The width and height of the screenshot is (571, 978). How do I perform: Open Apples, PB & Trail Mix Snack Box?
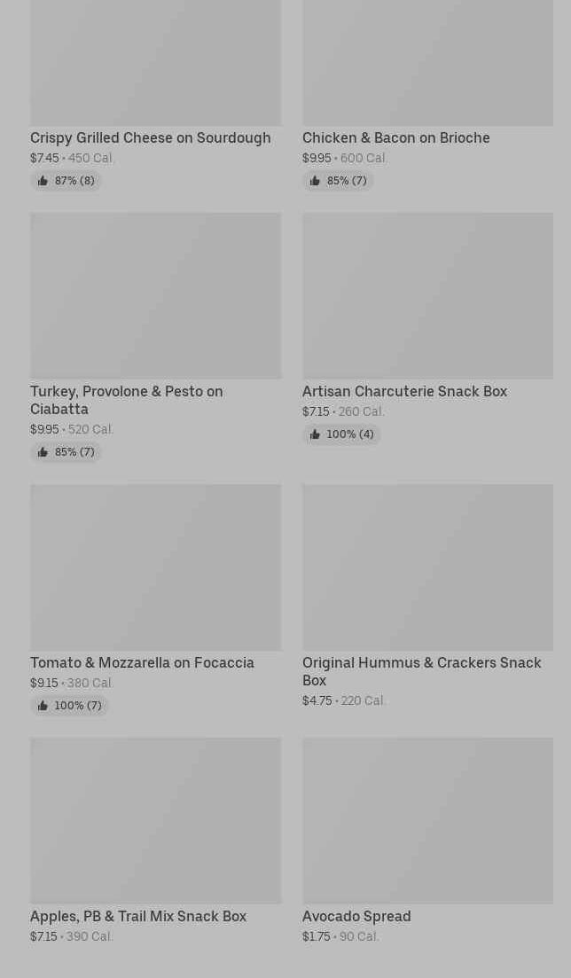click(x=138, y=917)
